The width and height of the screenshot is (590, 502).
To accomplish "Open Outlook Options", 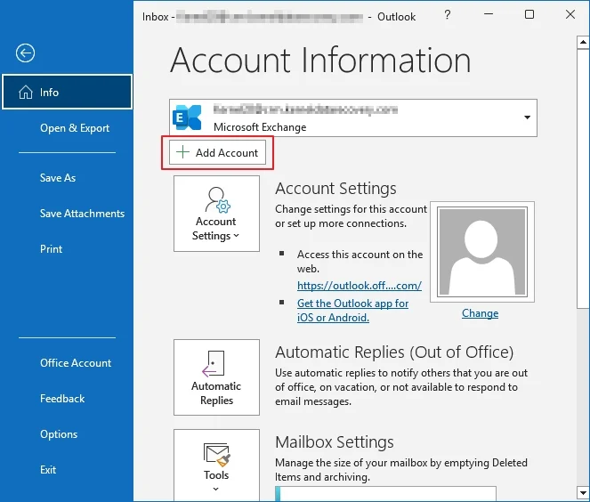I will (x=59, y=433).
